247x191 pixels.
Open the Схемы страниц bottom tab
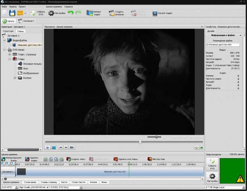pyautogui.click(x=49, y=182)
